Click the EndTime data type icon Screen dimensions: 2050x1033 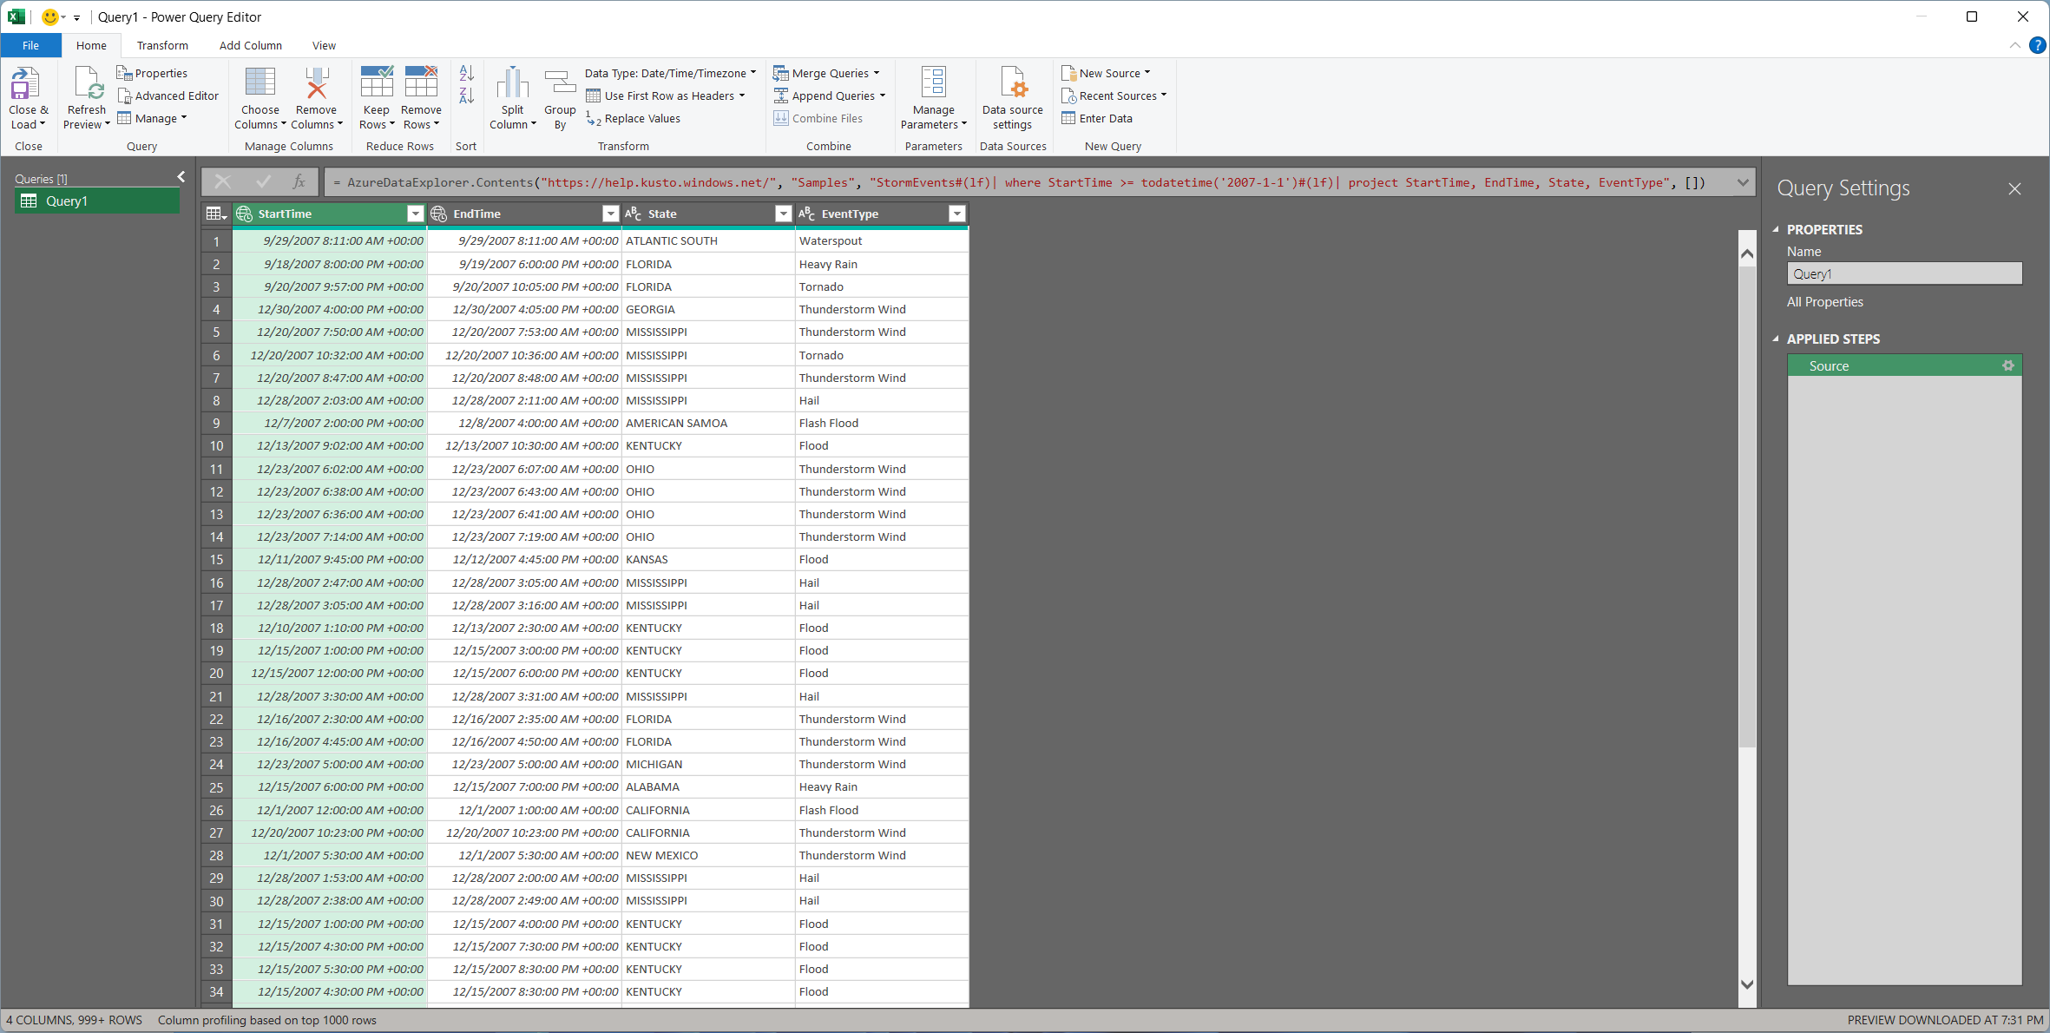pos(438,214)
